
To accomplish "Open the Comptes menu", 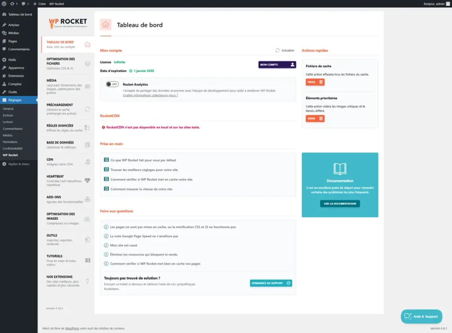I will point(19,84).
